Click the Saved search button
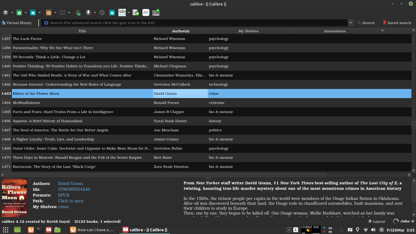416x234 pixels. point(397,23)
